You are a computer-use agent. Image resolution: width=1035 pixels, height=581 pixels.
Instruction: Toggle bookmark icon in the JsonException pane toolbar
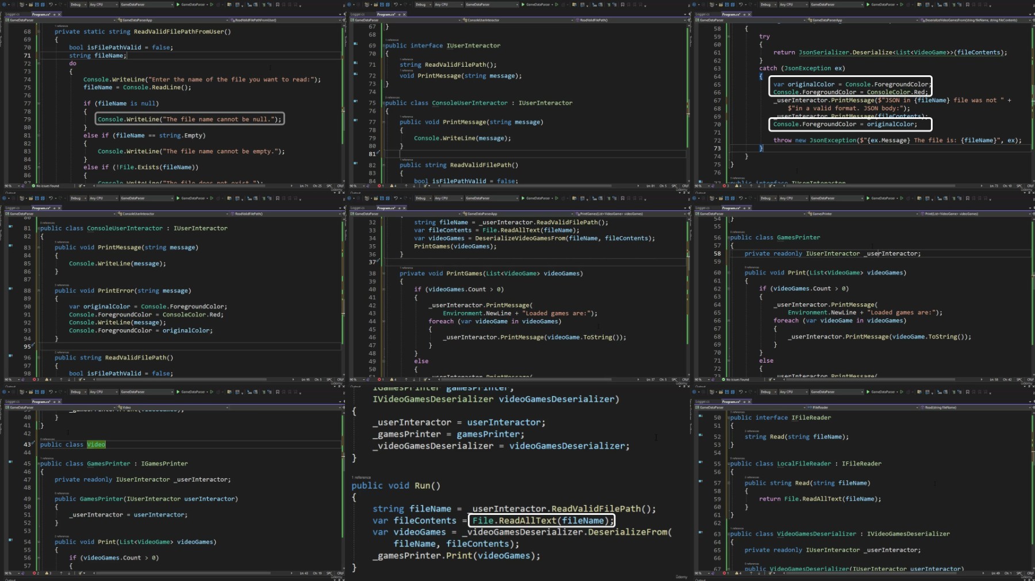click(x=967, y=5)
